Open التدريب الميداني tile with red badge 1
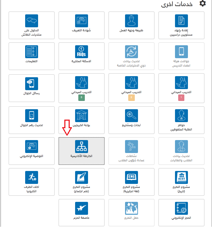The image size is (212, 227). (181, 88)
